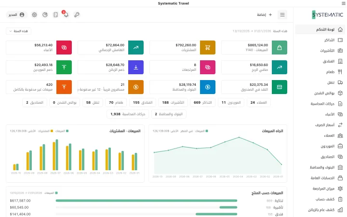347x217 pixels.
Task: Click the بوالص الشحن 0 chip
Action: coord(65,103)
